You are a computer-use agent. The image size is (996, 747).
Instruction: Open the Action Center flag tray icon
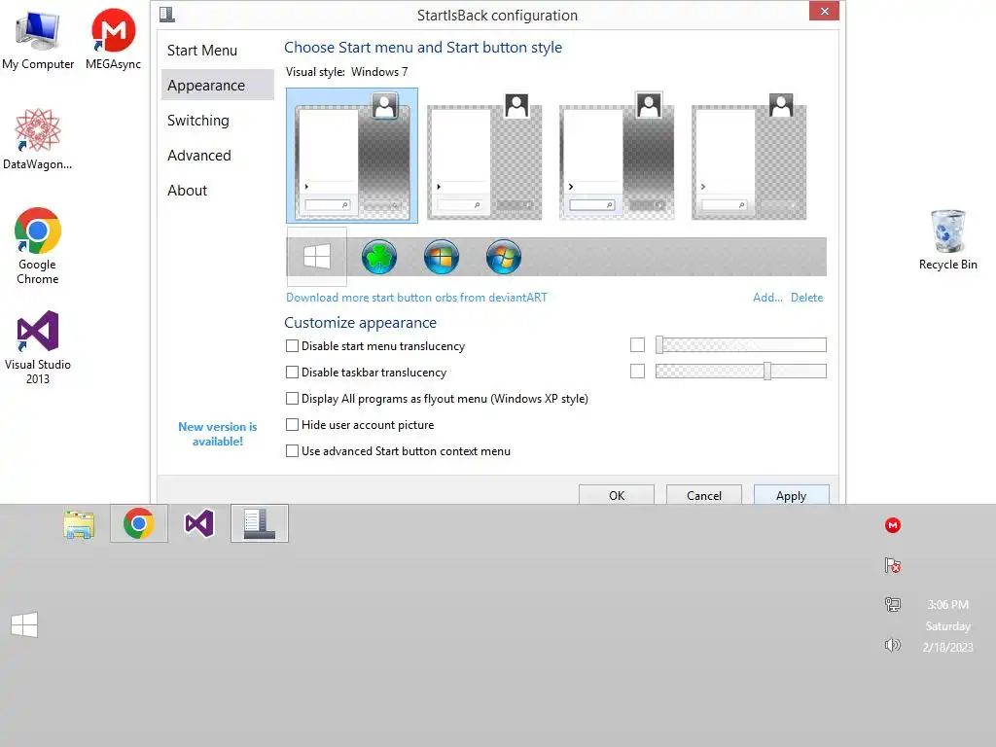coord(893,565)
